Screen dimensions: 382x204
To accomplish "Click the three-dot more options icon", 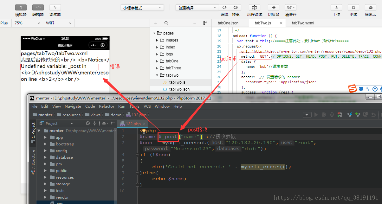I will pyautogui.click(x=195, y=23).
